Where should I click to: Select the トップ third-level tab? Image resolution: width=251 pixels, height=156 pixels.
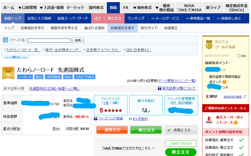(9, 28)
